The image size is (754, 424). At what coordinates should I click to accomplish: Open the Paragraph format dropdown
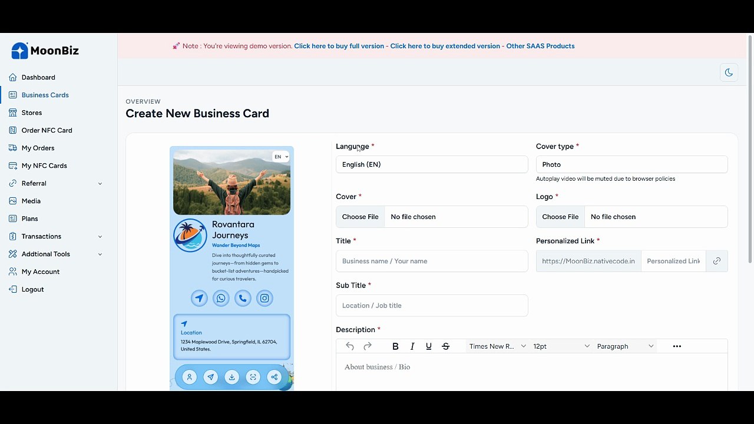[x=625, y=346]
